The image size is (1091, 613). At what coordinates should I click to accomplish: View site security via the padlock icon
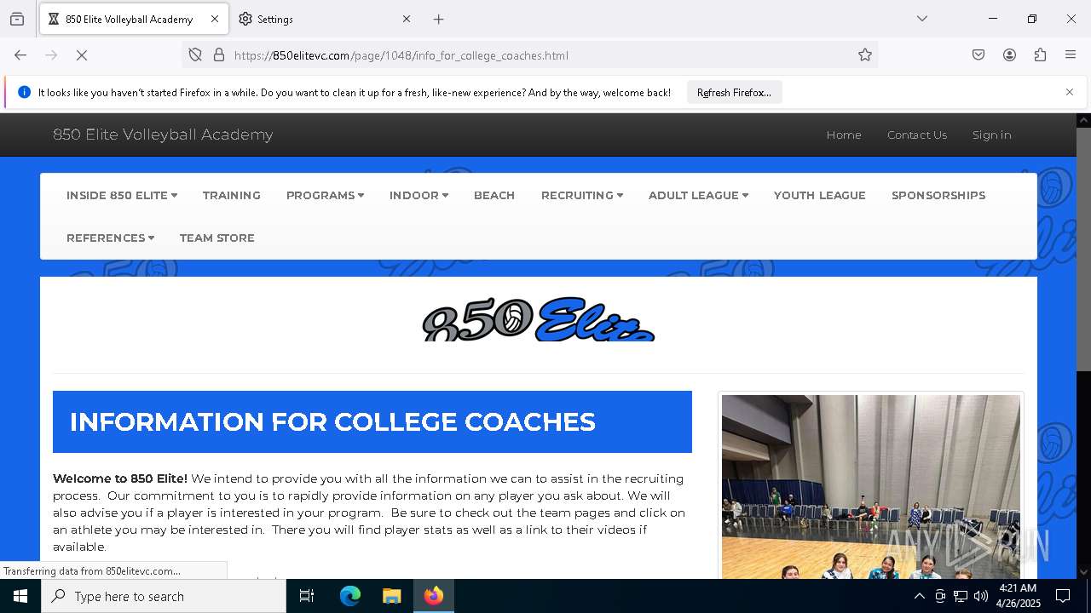(x=219, y=55)
